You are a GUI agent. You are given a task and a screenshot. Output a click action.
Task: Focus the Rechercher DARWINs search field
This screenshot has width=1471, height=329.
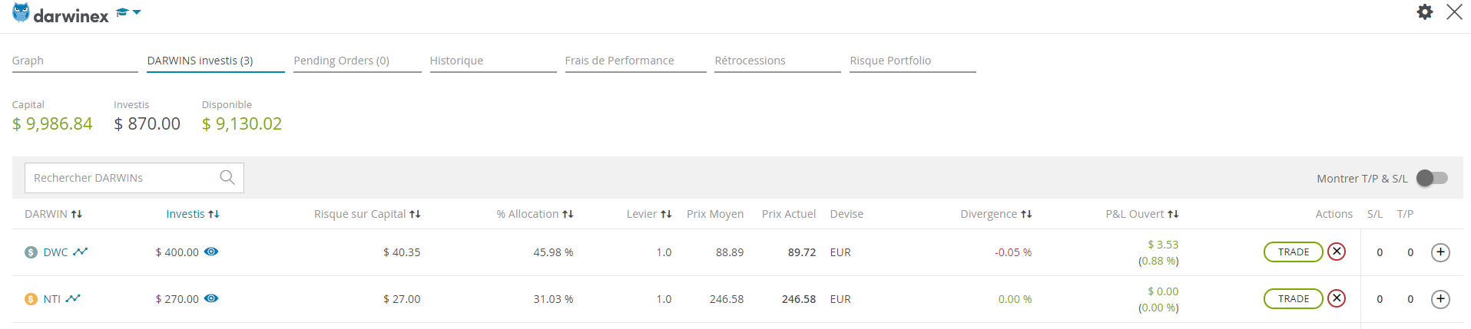coord(123,178)
